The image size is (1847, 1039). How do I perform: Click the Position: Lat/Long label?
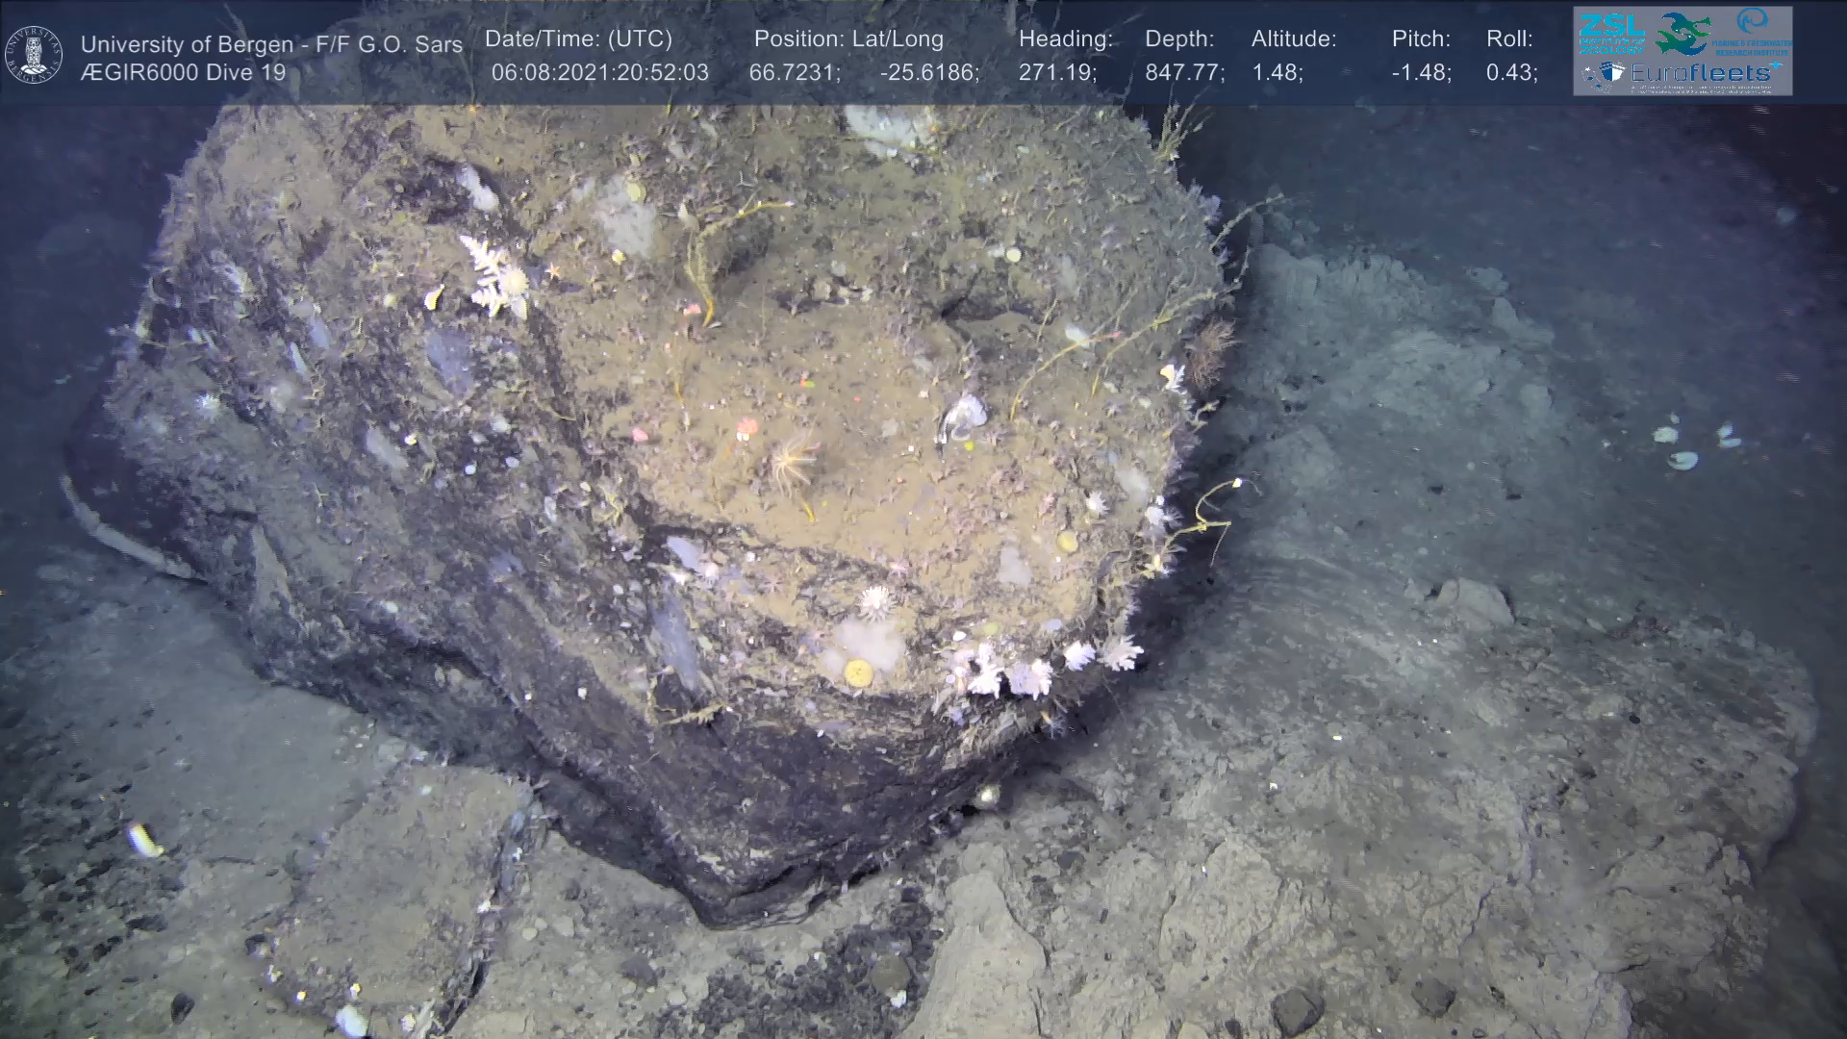848,39
